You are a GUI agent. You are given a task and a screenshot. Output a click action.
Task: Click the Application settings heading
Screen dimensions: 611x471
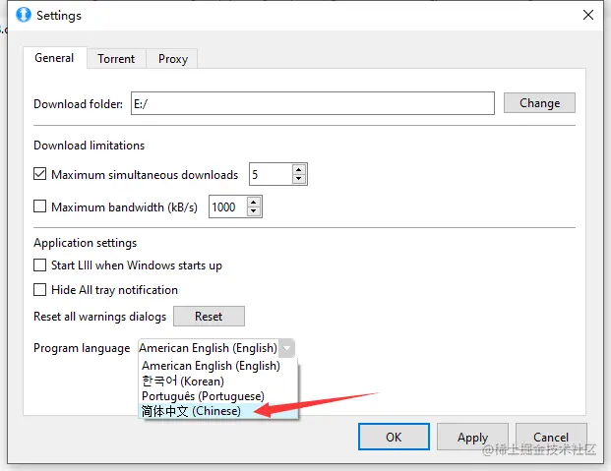tap(86, 243)
